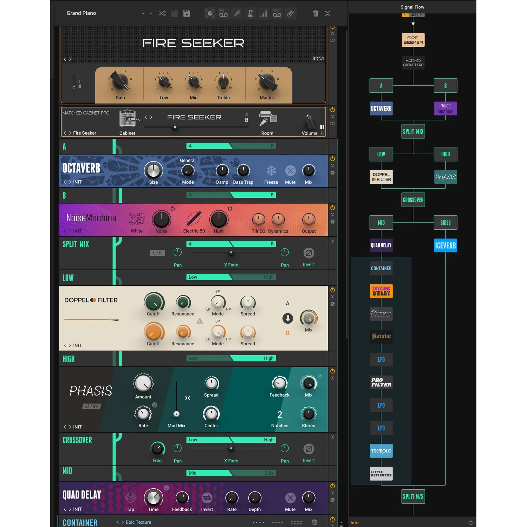Select Tremolo block in Signal Flow
Viewport: 527px width, 527px height.
pyautogui.click(x=381, y=451)
